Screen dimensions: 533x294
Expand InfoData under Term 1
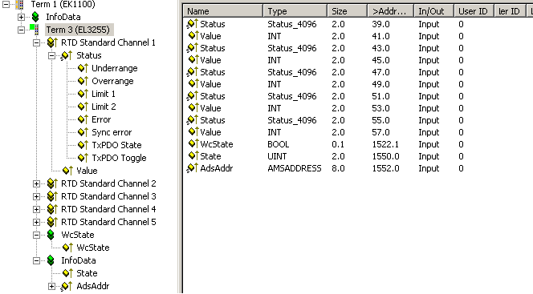pos(21,17)
